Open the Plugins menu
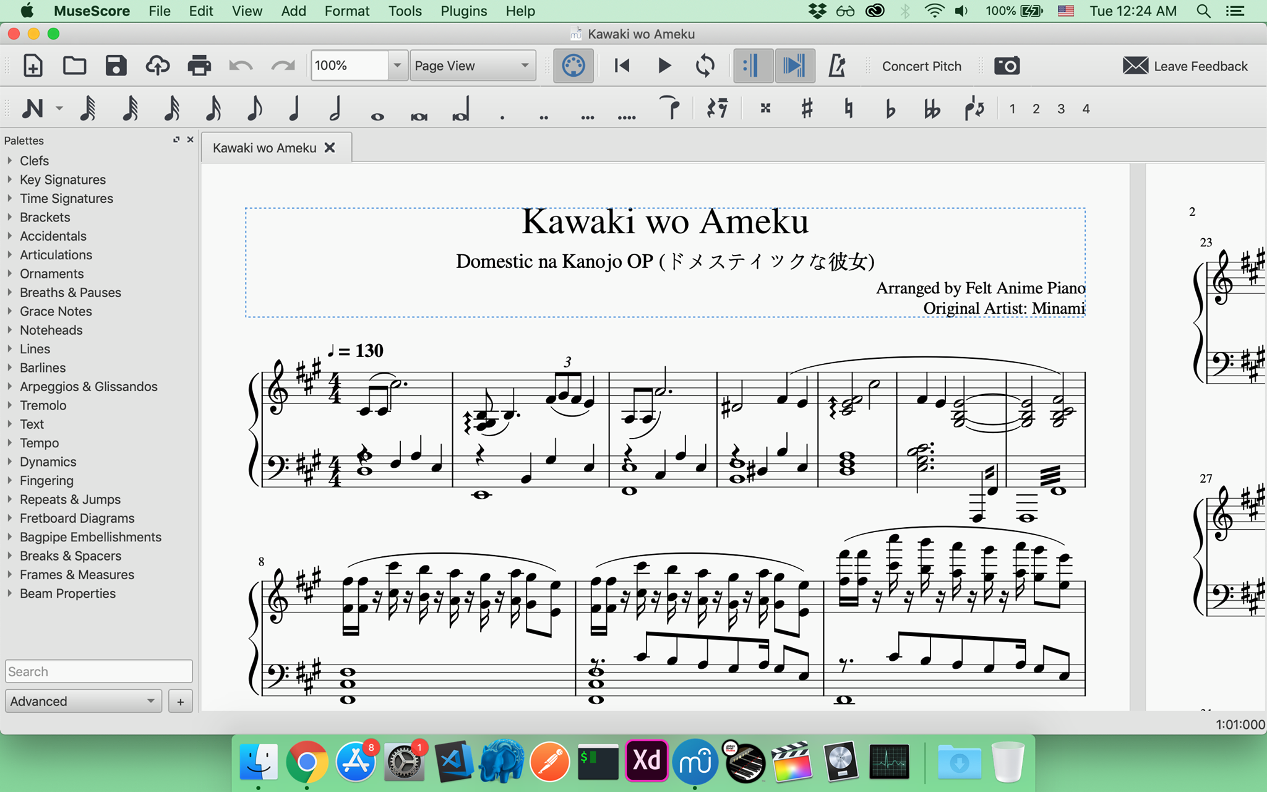The image size is (1267, 792). tap(463, 11)
